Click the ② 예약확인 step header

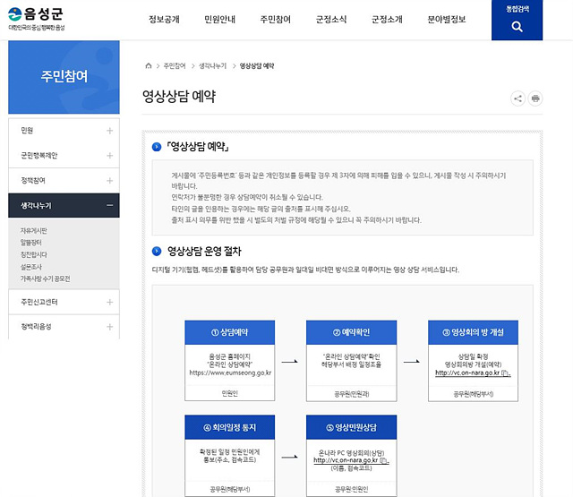point(351,332)
